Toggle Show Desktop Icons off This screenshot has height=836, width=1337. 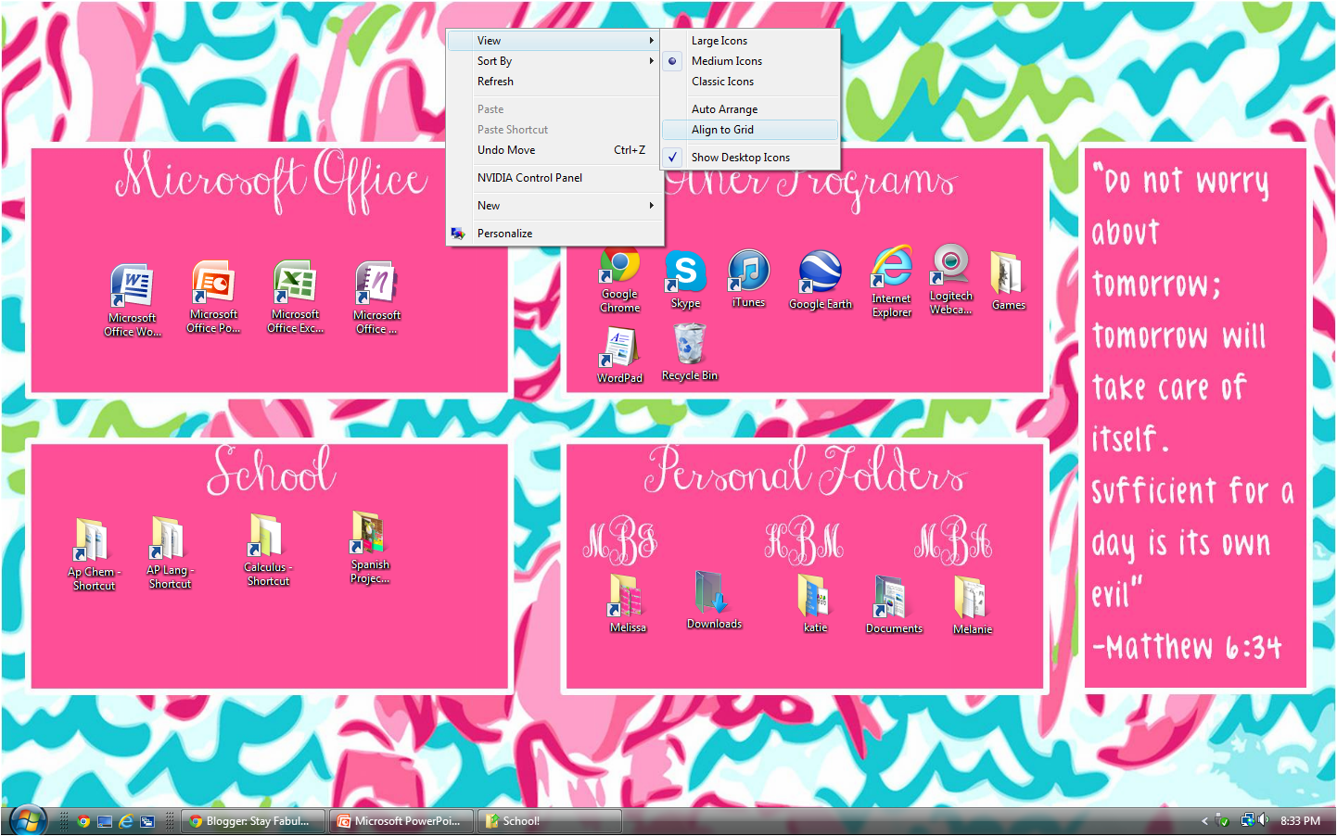pos(741,157)
